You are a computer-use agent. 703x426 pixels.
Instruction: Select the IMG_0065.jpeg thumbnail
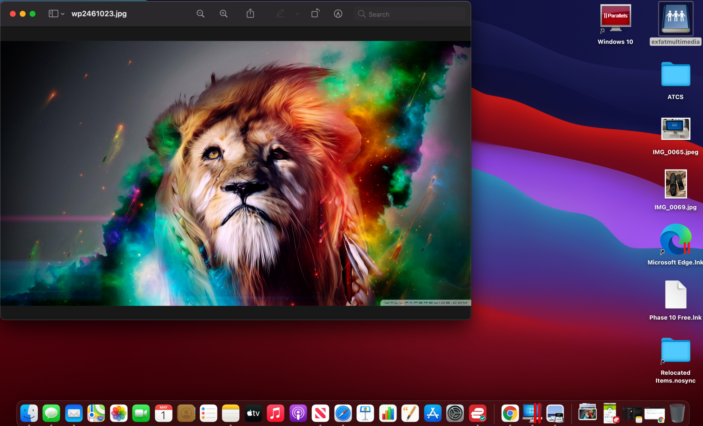675,129
